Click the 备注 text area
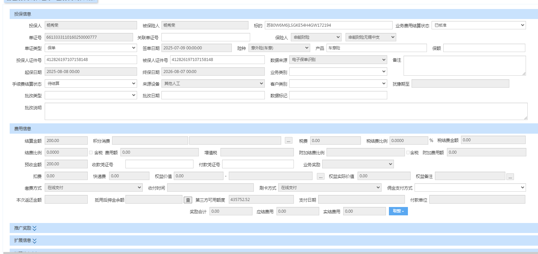The image size is (538, 254). tap(465, 66)
